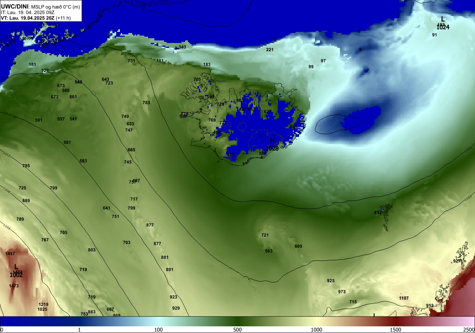Click the 747 height value
This screenshot has height=333, width=475.
pos(129,130)
